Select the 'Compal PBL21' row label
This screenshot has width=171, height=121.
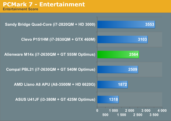click(x=51, y=70)
